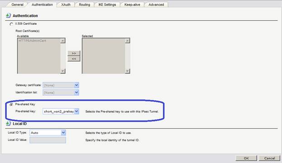Image resolution: width=282 pixels, height=163 pixels.
Task: Select the X.509 Certificate radio option
Action: click(11, 24)
